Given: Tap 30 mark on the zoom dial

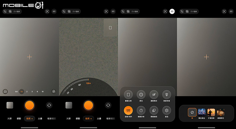Looking at the screenshot, I should (72, 89).
